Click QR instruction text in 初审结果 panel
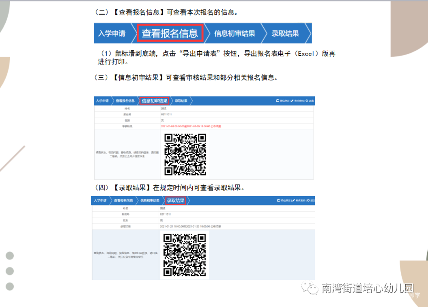The width and height of the screenshot is (428, 307). pos(127,155)
